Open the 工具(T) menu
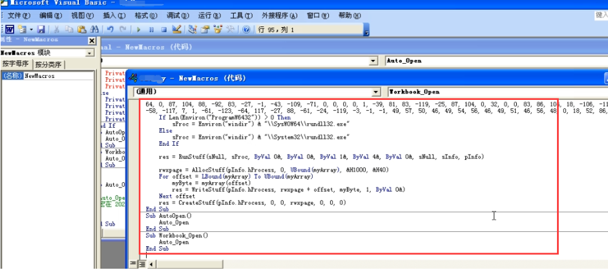 click(x=241, y=15)
